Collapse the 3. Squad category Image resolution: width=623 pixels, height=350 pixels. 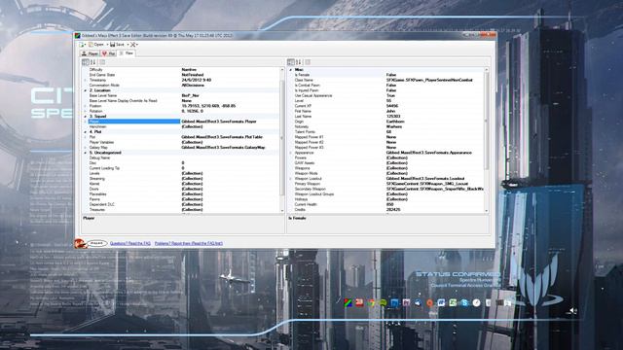click(85, 117)
